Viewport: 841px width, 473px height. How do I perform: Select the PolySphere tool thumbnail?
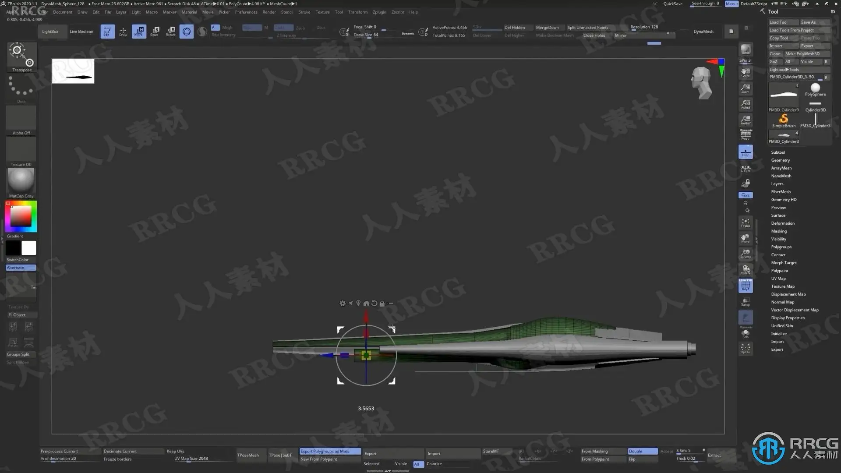(815, 90)
